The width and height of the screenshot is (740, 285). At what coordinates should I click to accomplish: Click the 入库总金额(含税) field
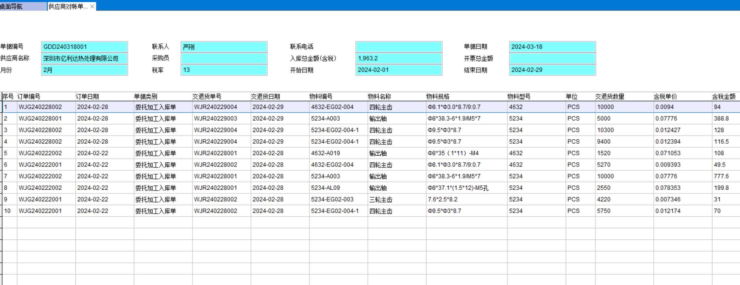click(x=399, y=58)
